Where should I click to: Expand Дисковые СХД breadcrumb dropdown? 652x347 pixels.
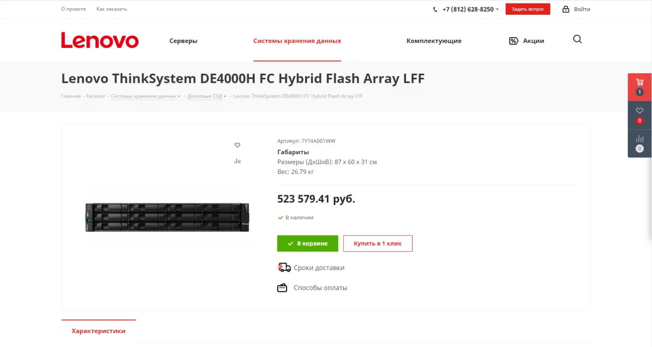point(225,96)
